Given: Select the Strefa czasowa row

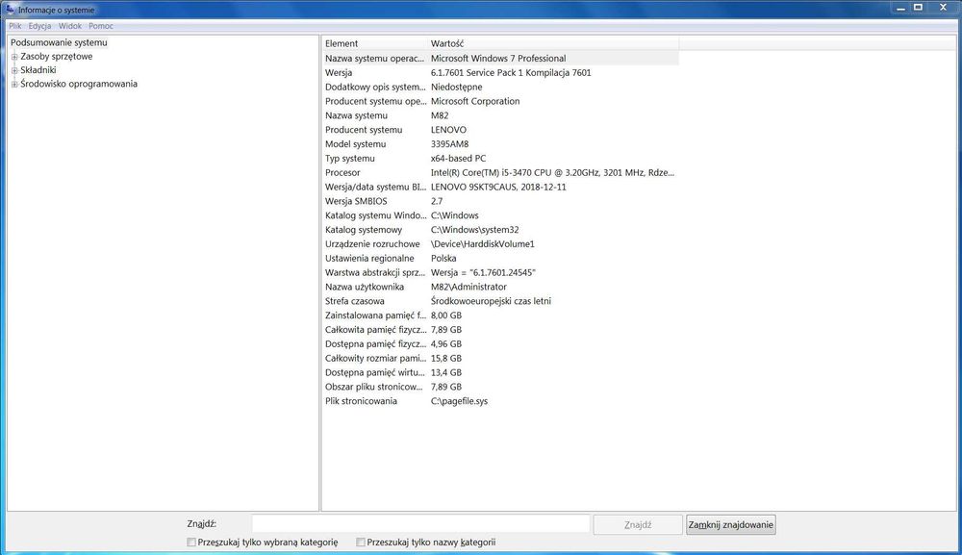Looking at the screenshot, I should (500, 301).
